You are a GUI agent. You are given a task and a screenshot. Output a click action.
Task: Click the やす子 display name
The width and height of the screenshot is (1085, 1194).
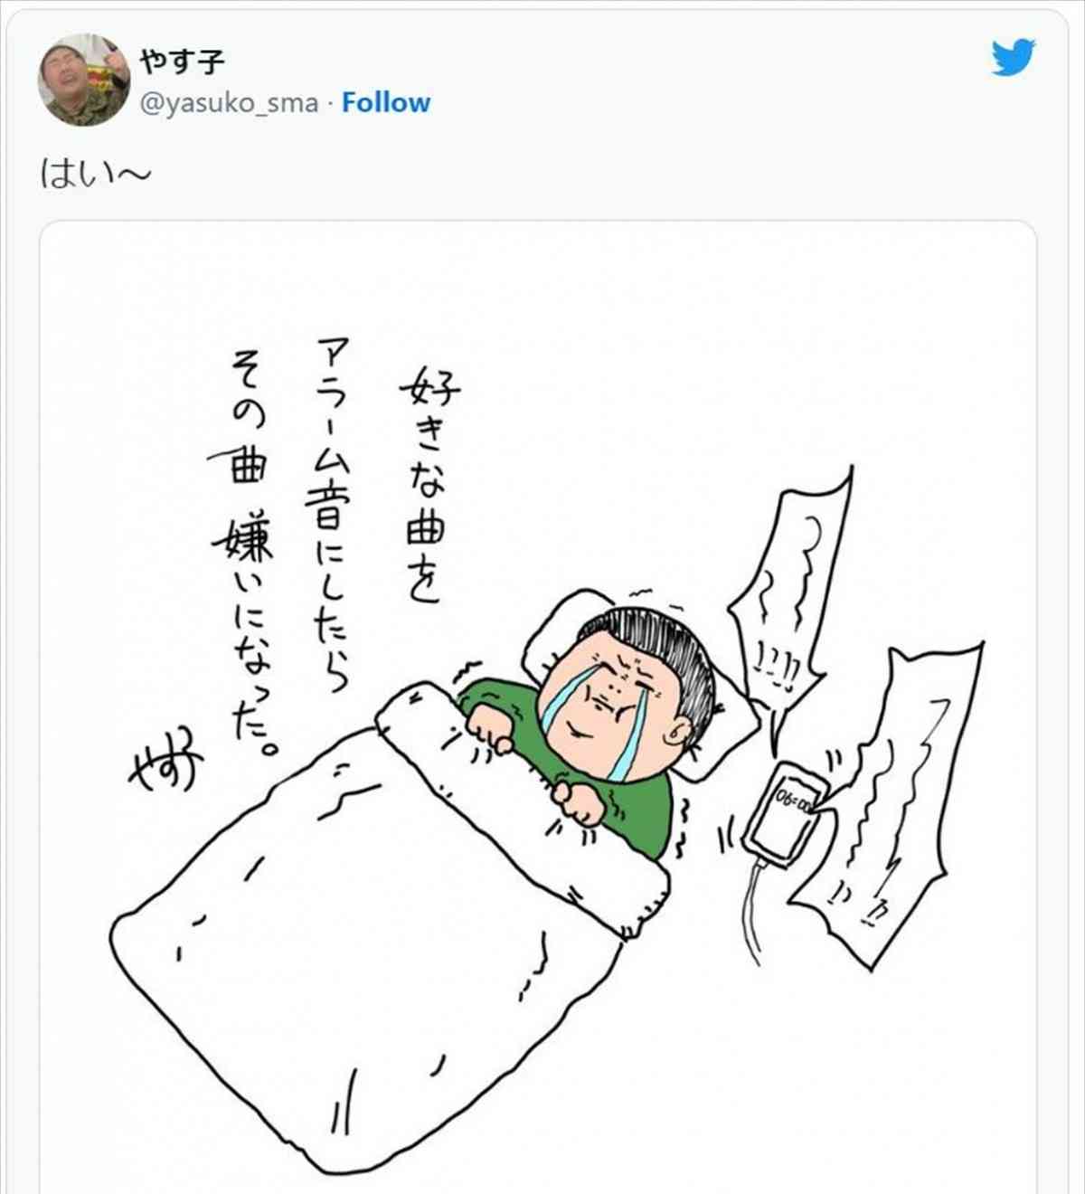tap(182, 62)
